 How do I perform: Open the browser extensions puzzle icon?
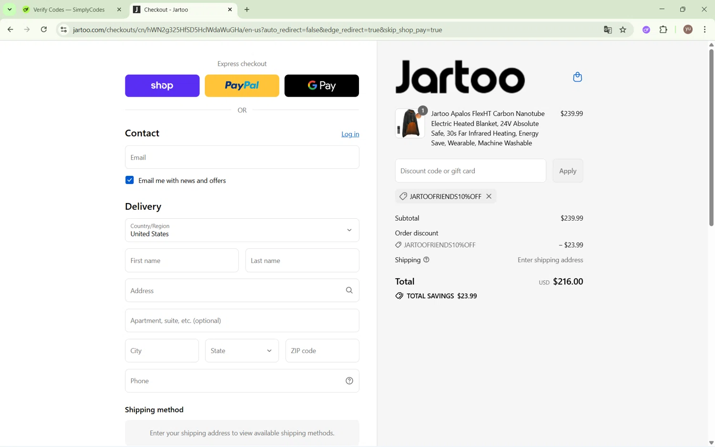tap(664, 30)
